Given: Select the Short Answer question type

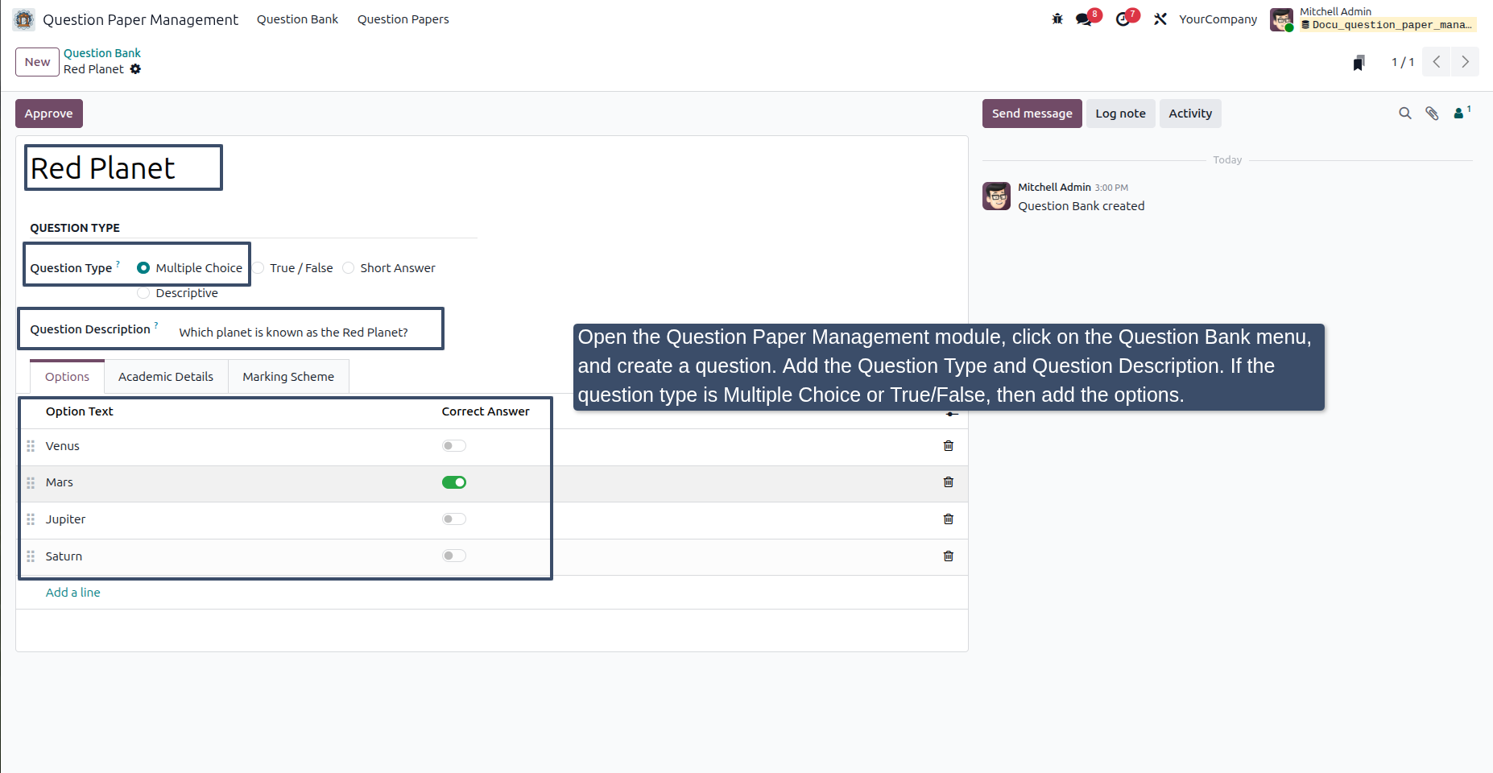Looking at the screenshot, I should (349, 268).
